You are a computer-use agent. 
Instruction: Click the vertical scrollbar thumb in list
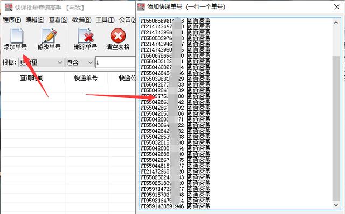(x=336, y=129)
